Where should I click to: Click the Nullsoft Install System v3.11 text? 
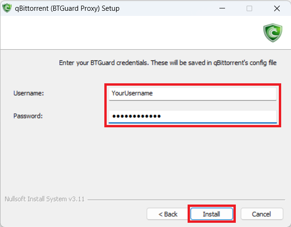[44, 198]
